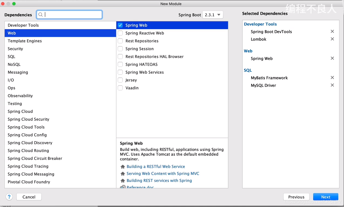Check the Vaadin checkbox
Viewport: 344px width, 207px height.
[x=120, y=88]
